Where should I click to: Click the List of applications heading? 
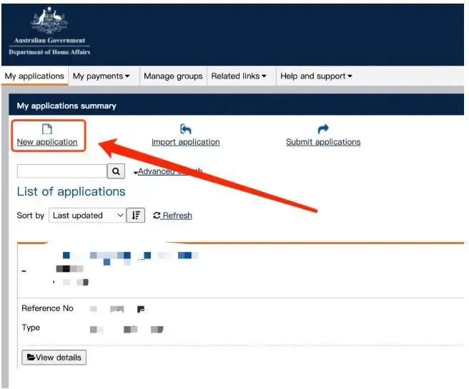coord(71,191)
